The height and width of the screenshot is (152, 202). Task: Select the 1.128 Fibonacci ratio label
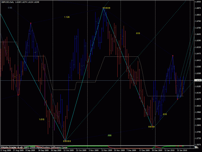tap(67, 17)
